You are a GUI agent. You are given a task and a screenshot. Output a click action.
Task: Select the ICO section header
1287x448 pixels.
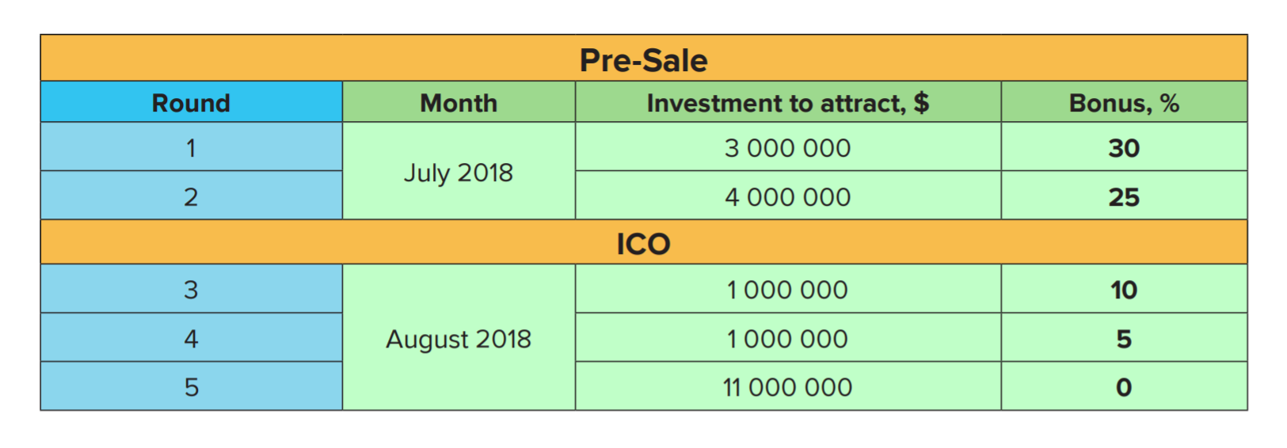pos(644,242)
